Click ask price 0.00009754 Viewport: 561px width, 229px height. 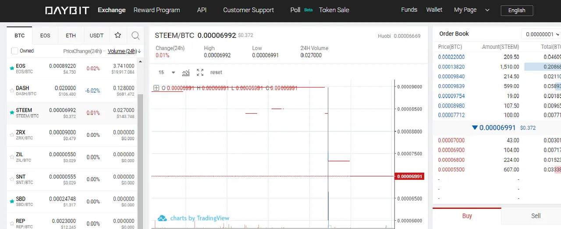451,96
